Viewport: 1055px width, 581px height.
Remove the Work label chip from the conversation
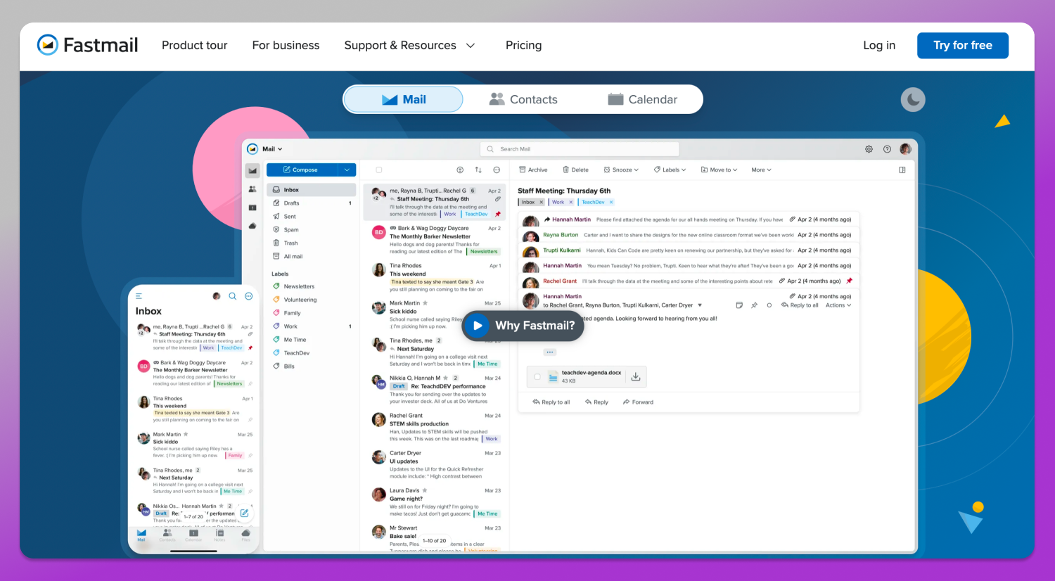coord(570,203)
